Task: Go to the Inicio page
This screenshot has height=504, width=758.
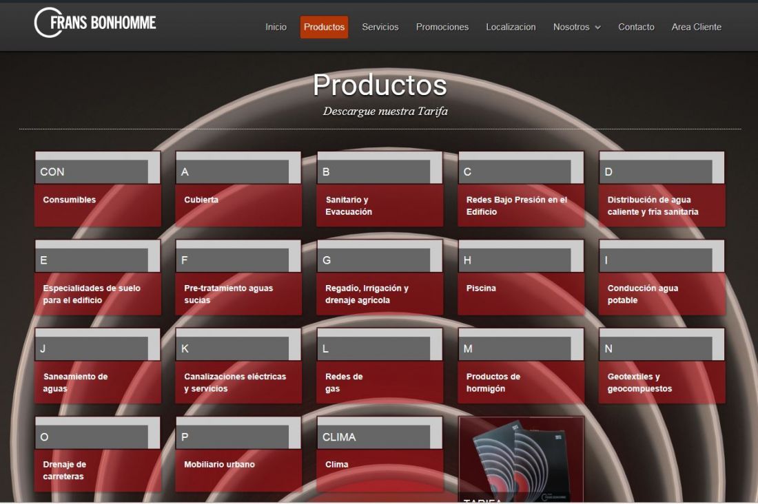Action: pyautogui.click(x=276, y=27)
